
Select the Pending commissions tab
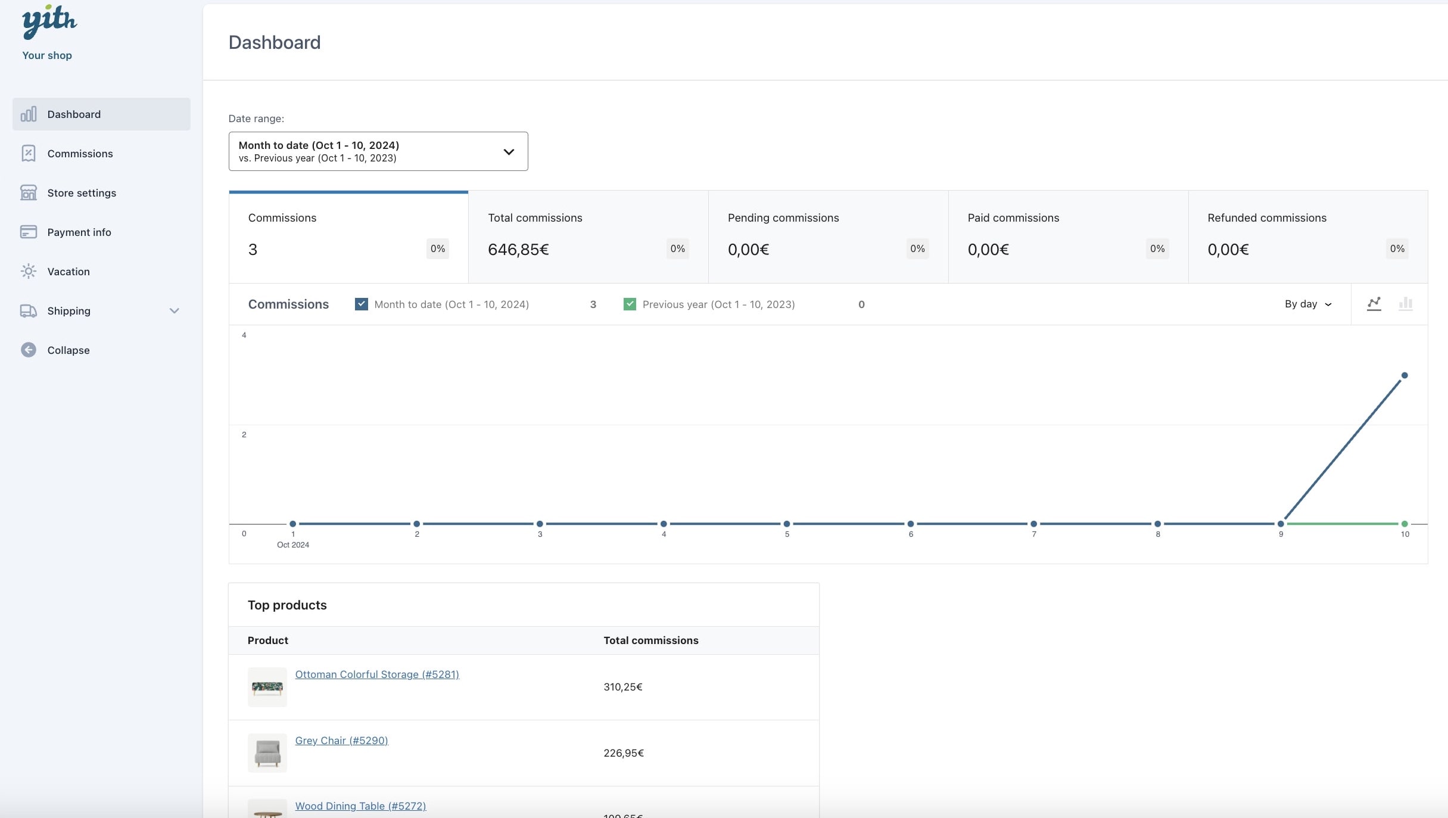coord(828,237)
